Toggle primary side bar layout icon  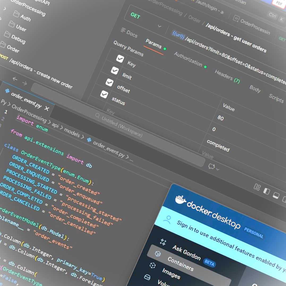click(266, 191)
